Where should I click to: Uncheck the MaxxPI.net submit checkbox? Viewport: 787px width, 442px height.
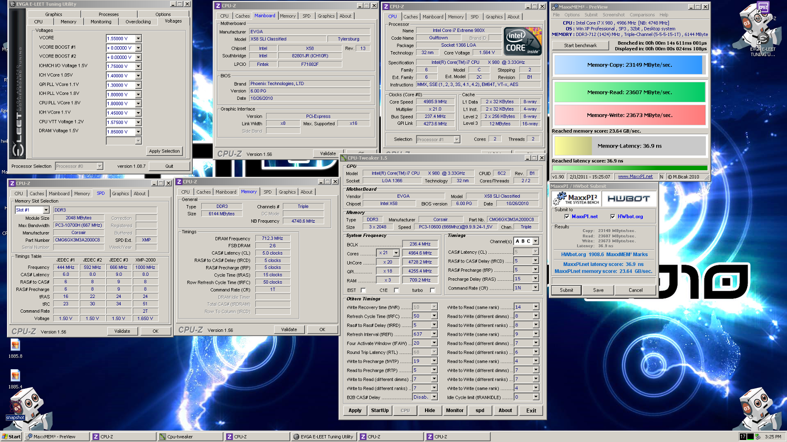(x=567, y=216)
